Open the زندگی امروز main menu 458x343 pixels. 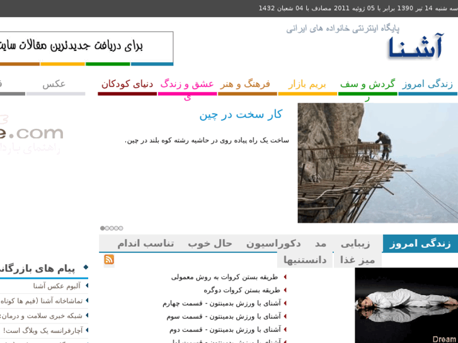point(428,84)
